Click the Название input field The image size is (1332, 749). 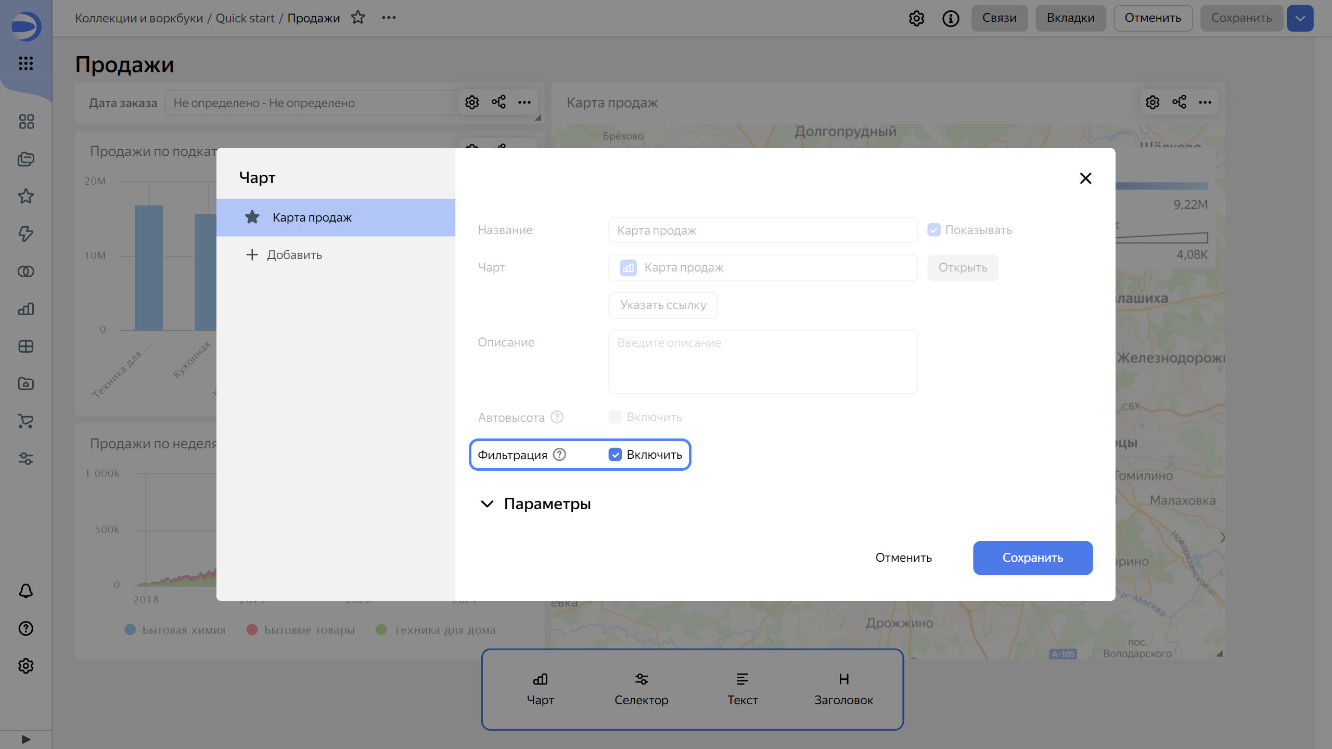click(762, 229)
